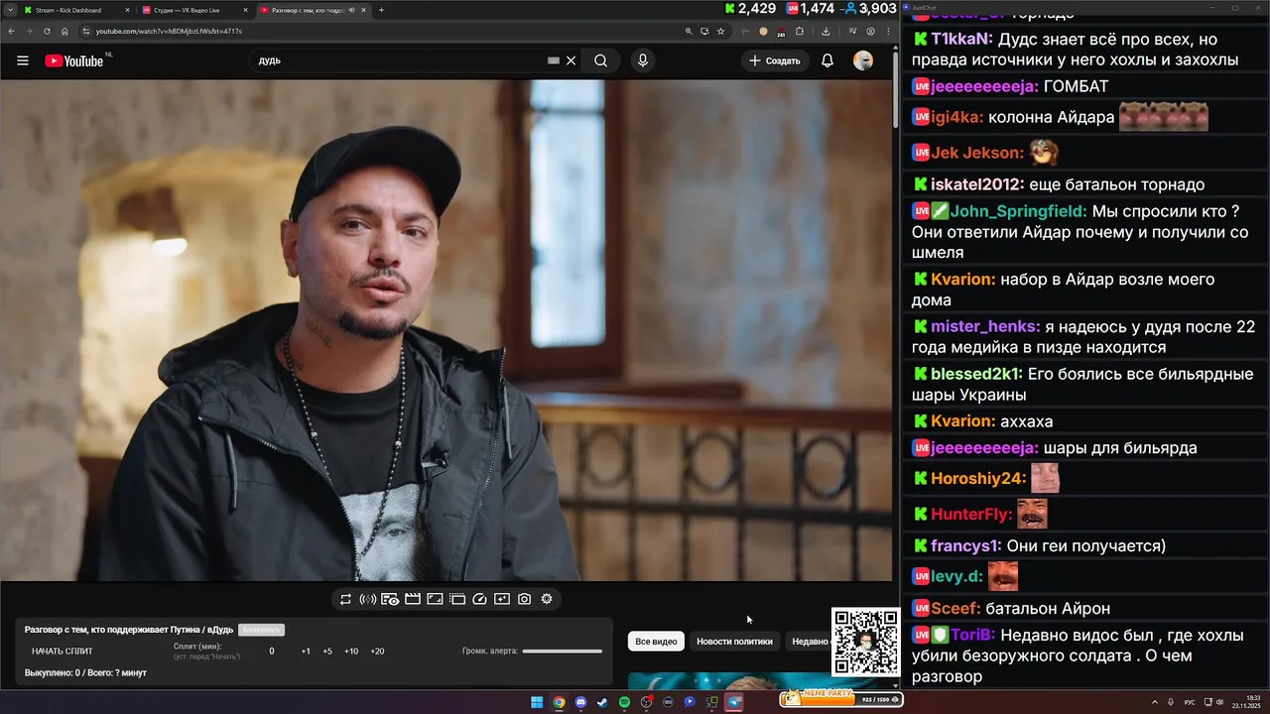Image resolution: width=1270 pixels, height=714 pixels.
Task: Select the 'Новости политики' filter chip
Action: point(734,642)
